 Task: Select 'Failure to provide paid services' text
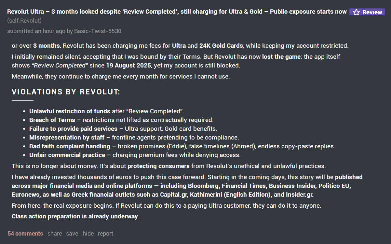tap(73, 129)
